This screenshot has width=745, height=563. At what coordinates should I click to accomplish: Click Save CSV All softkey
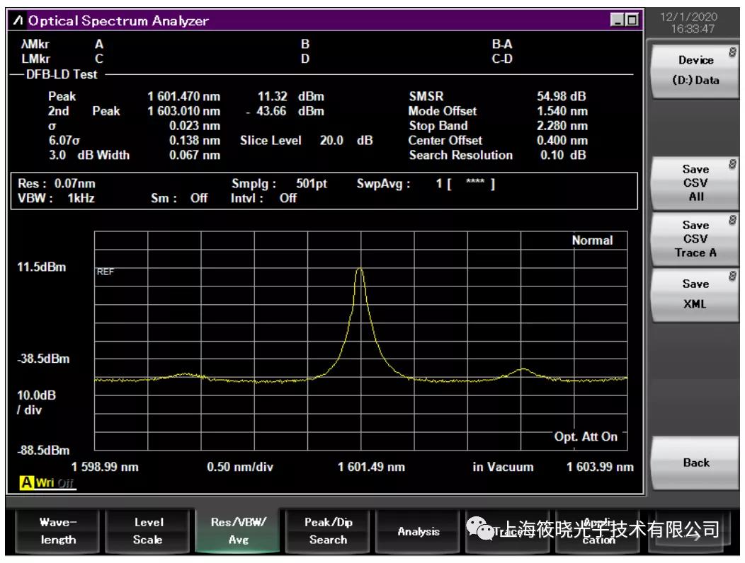pyautogui.click(x=694, y=182)
